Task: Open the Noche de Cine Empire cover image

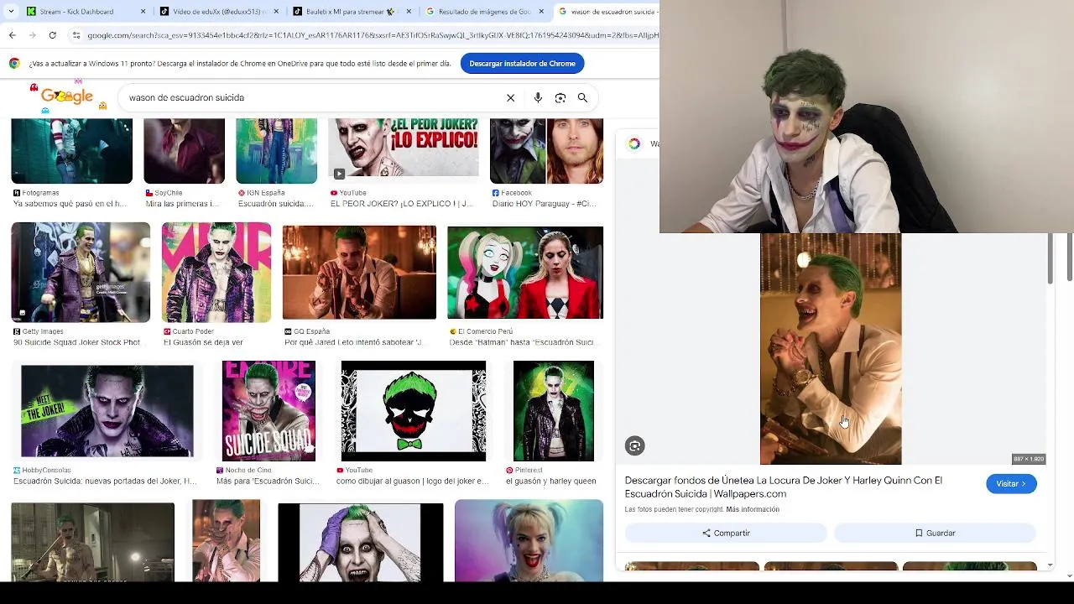Action: 268,411
